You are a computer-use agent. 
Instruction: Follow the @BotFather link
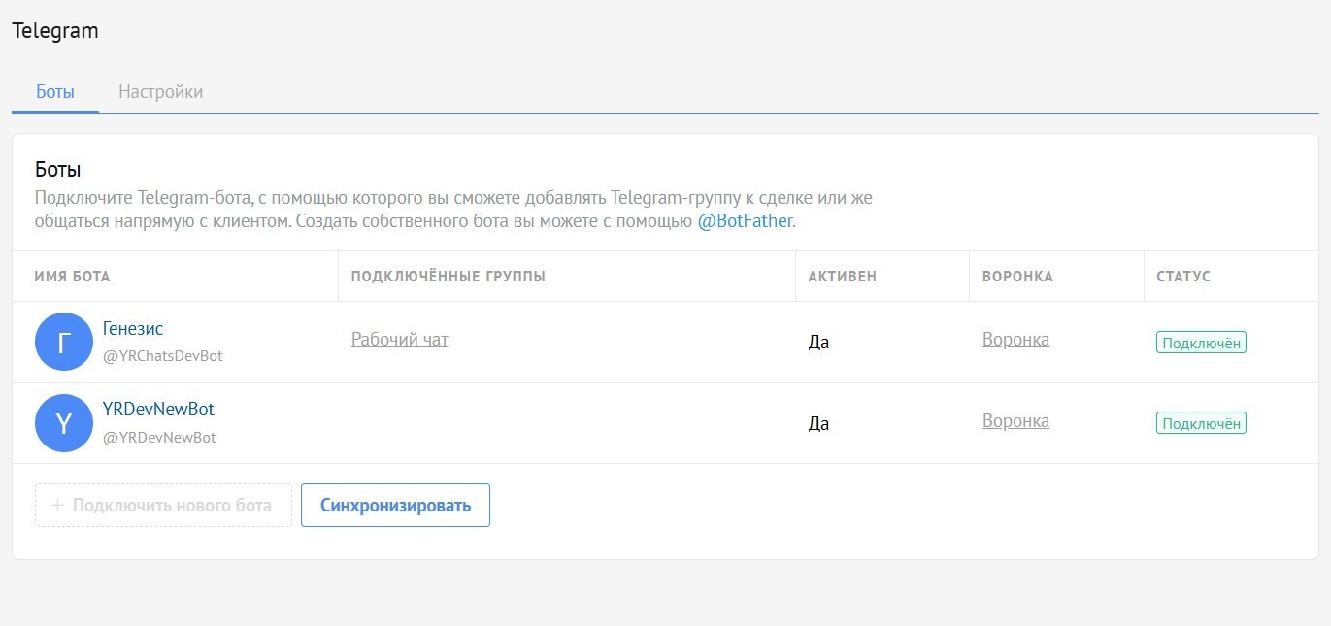(x=746, y=221)
